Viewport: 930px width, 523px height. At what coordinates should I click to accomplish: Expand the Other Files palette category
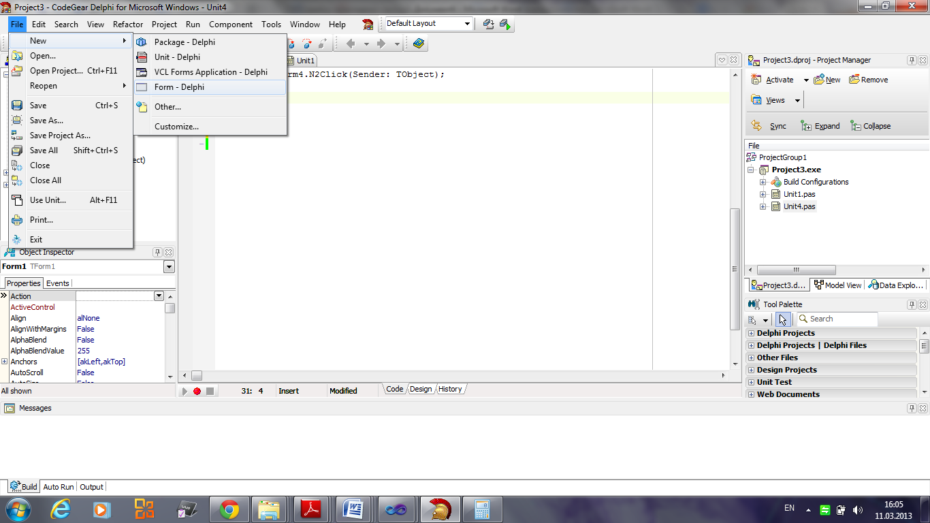click(x=752, y=358)
